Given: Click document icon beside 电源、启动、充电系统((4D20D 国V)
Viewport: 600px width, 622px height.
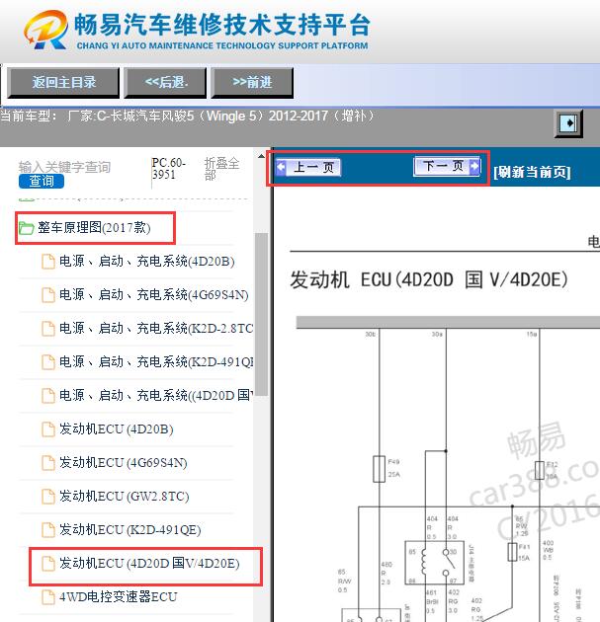Looking at the screenshot, I should 48,396.
